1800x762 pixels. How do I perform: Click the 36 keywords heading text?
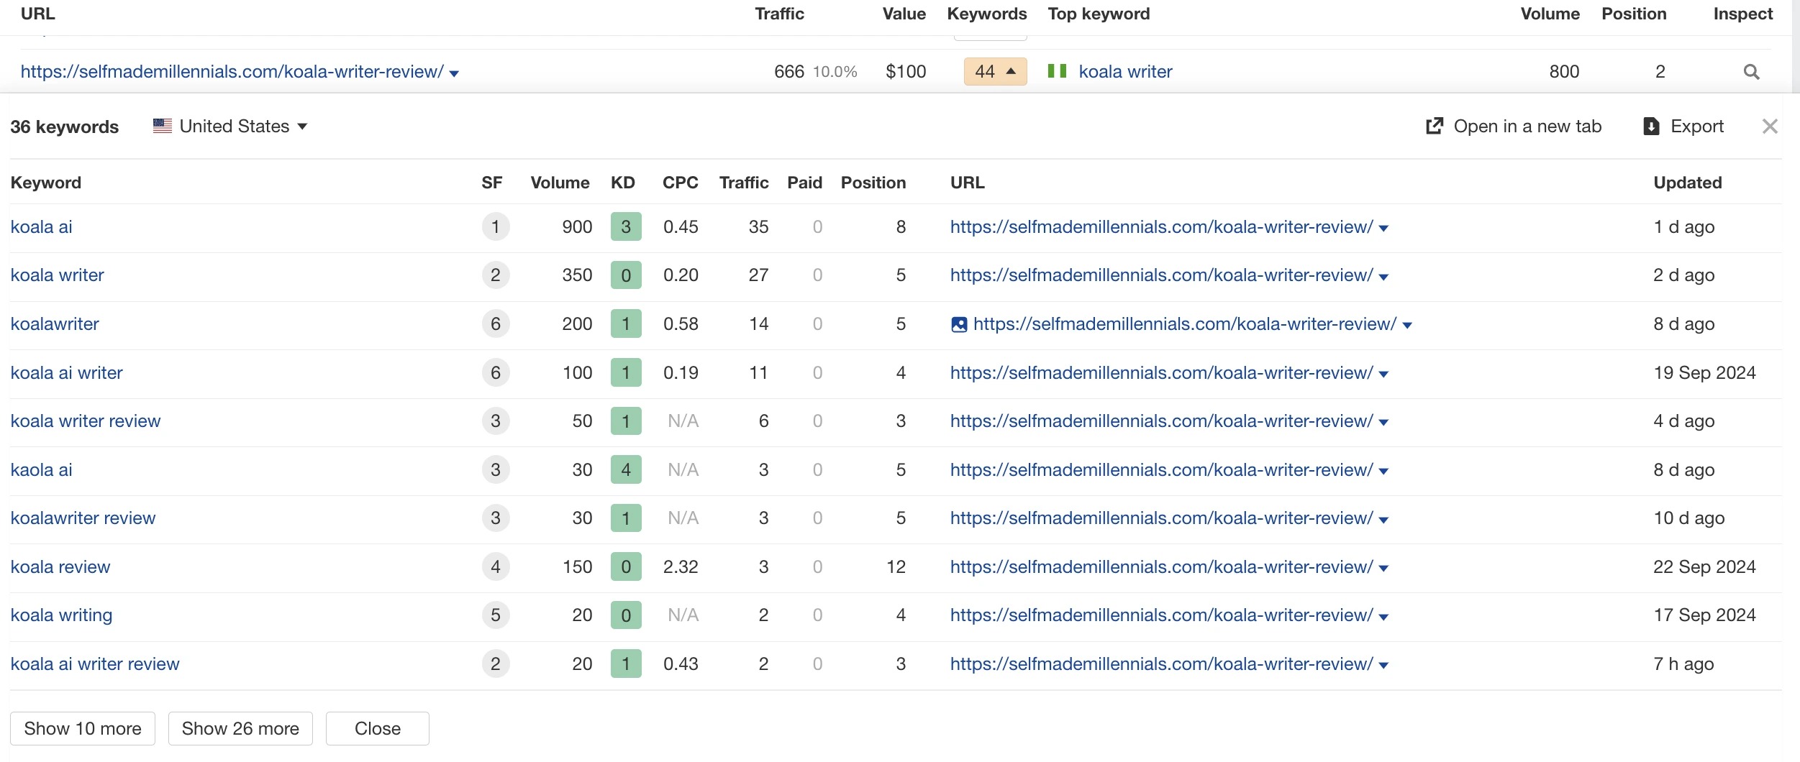(64, 127)
